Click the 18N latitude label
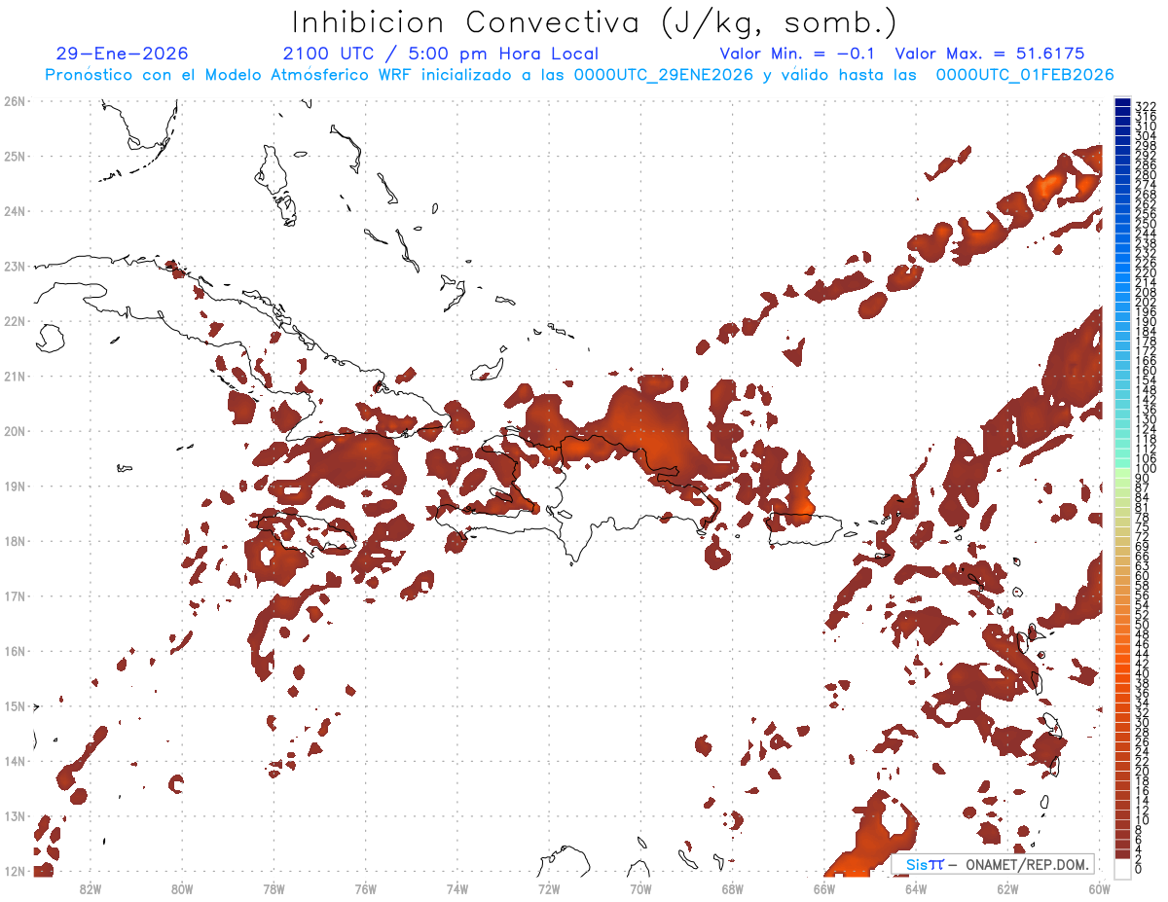 tap(14, 541)
